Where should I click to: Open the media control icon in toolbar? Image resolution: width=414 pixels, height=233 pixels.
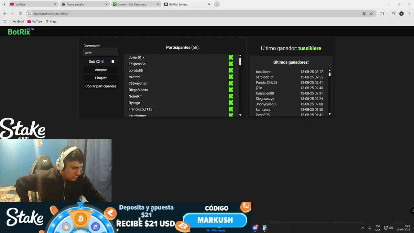point(394,14)
